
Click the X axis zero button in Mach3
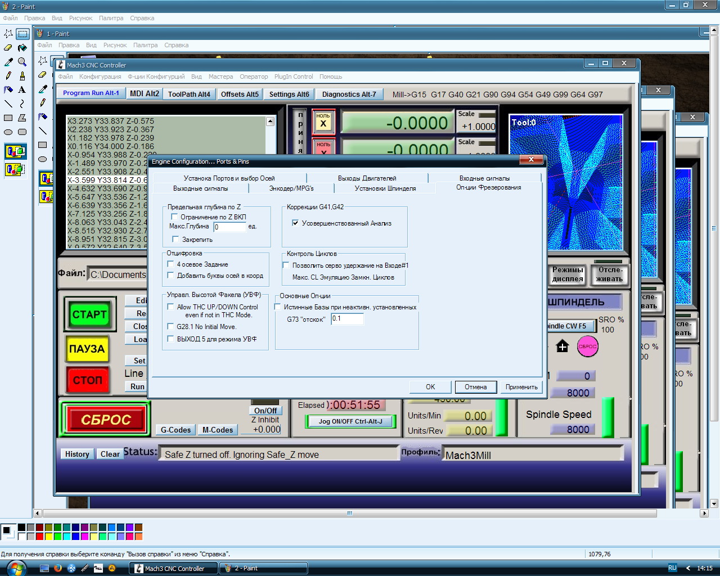coord(323,122)
